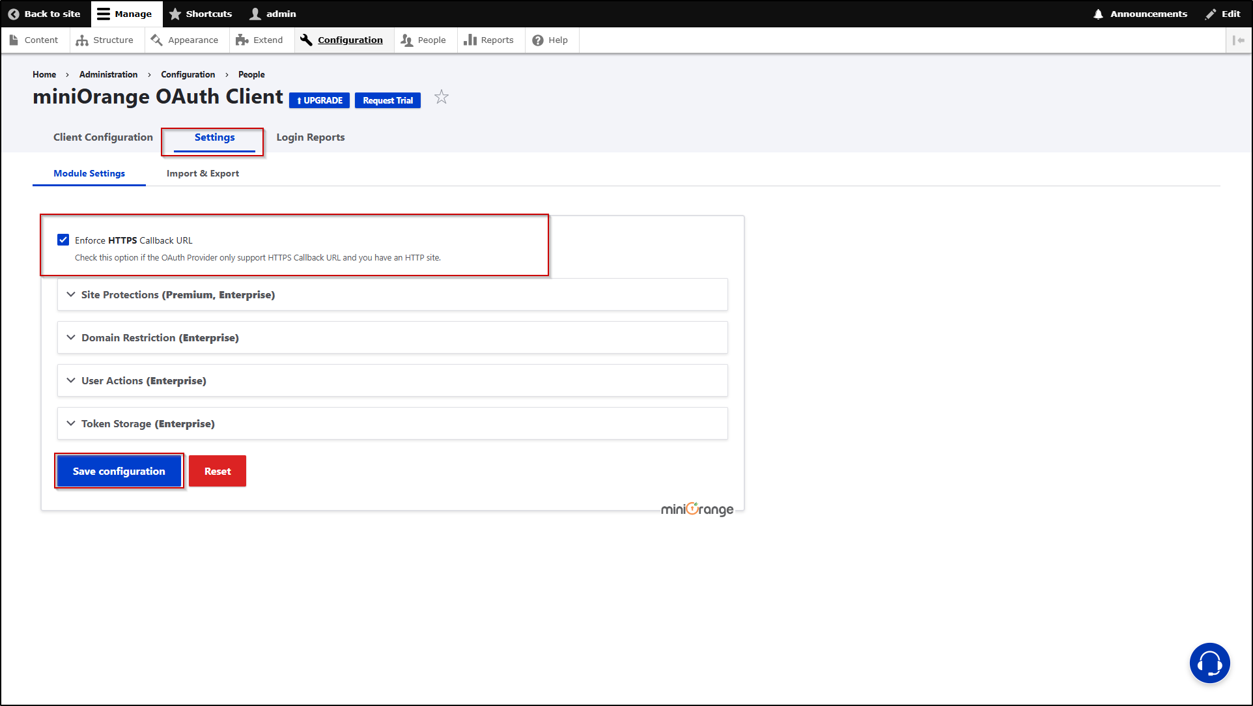1253x706 pixels.
Task: Switch to the Login Reports tab
Action: (310, 137)
